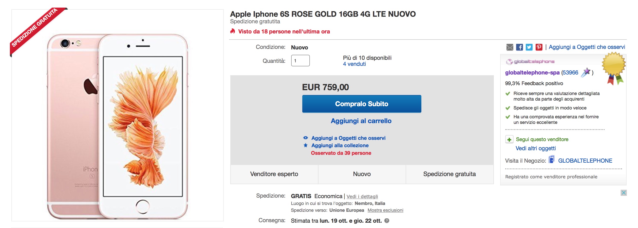Screen dimensions: 638x228
Task: Share listing via email icon
Action: (x=510, y=47)
